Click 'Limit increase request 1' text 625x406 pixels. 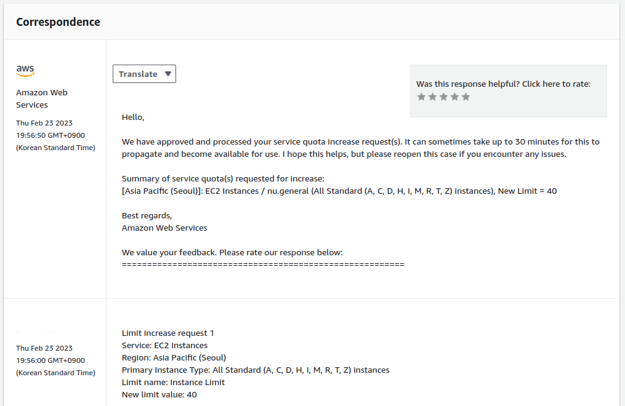pyautogui.click(x=168, y=333)
